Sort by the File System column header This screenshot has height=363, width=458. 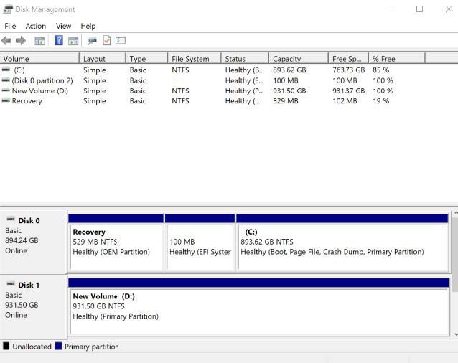point(195,59)
